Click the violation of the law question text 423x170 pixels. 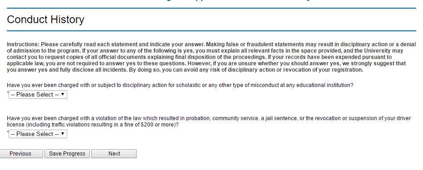pyautogui.click(x=209, y=121)
